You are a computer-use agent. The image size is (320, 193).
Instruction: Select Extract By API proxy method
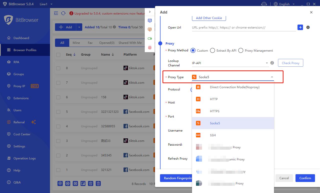(x=212, y=50)
